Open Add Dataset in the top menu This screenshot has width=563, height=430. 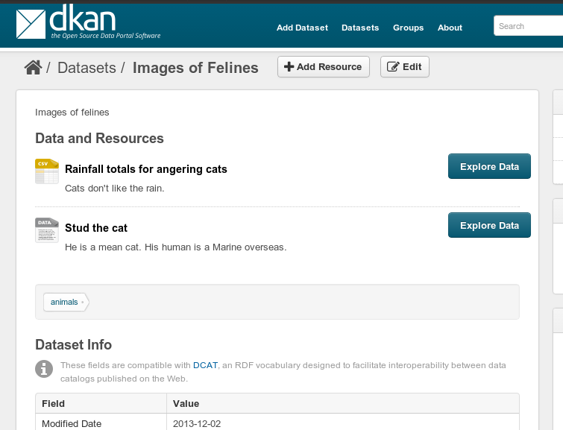click(302, 28)
